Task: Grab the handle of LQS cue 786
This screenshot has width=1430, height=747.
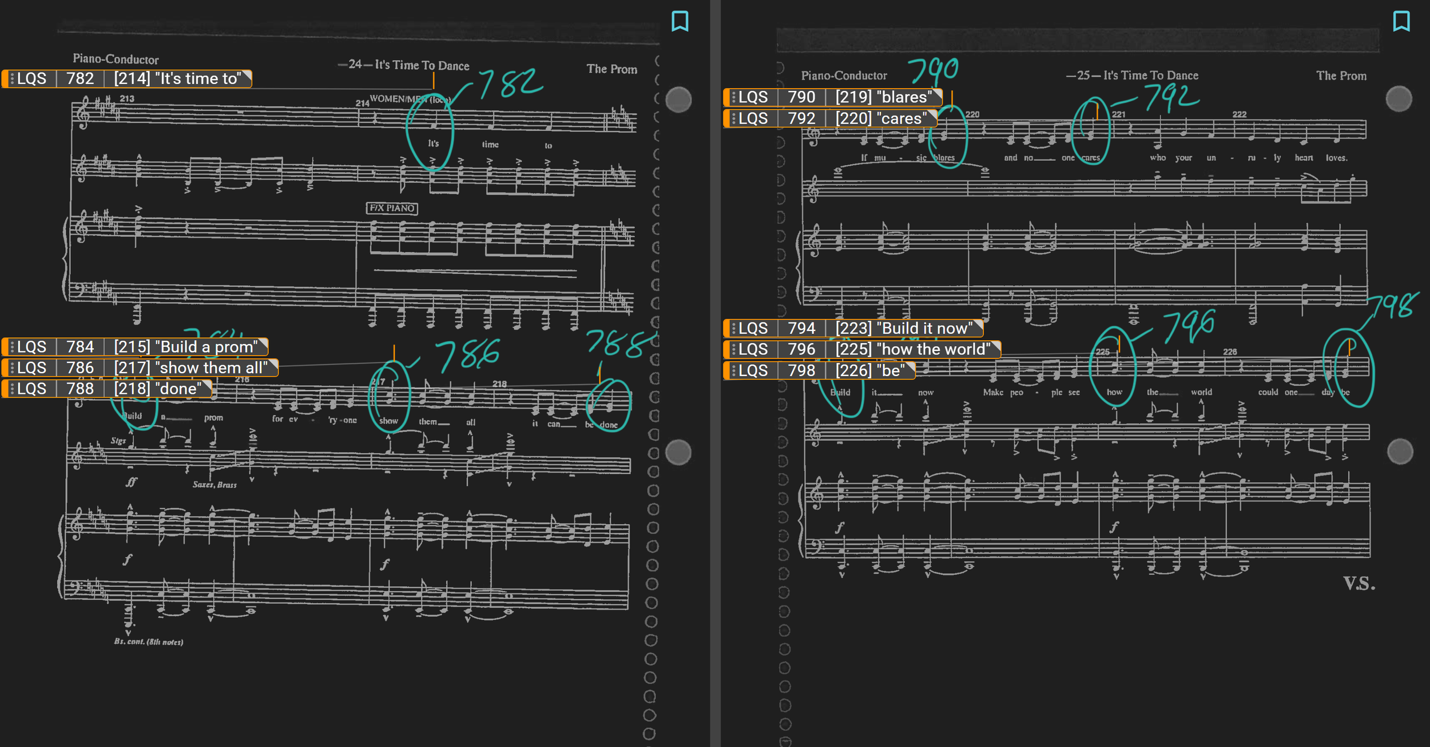Action: click(12, 368)
